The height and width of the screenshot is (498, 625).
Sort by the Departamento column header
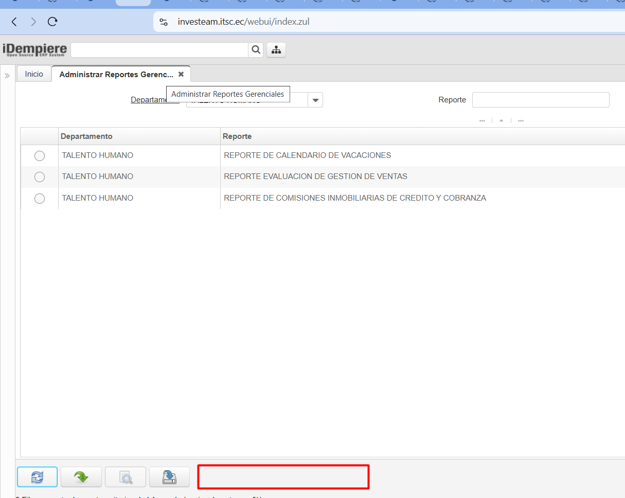click(86, 136)
